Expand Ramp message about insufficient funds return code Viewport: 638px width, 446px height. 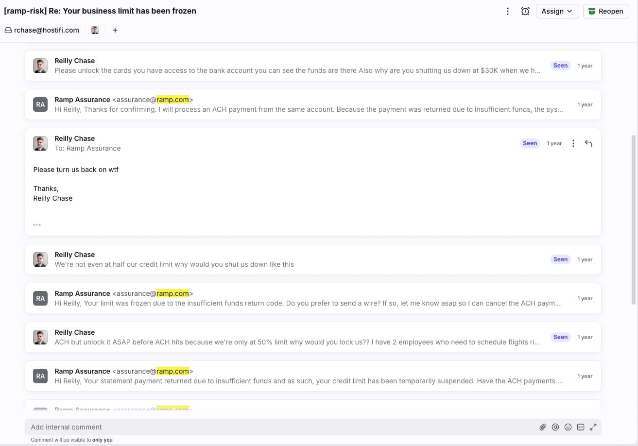[x=313, y=298]
